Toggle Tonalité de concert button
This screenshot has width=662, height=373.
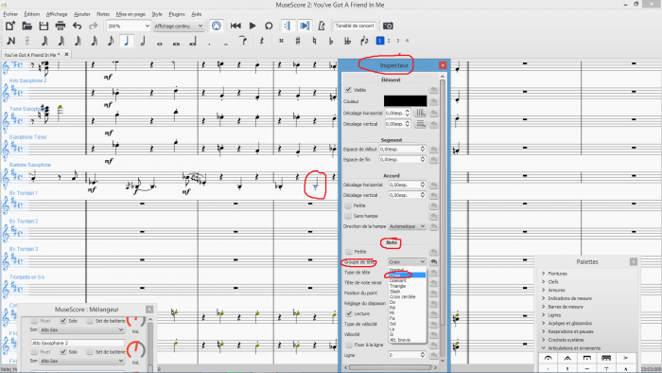click(355, 26)
